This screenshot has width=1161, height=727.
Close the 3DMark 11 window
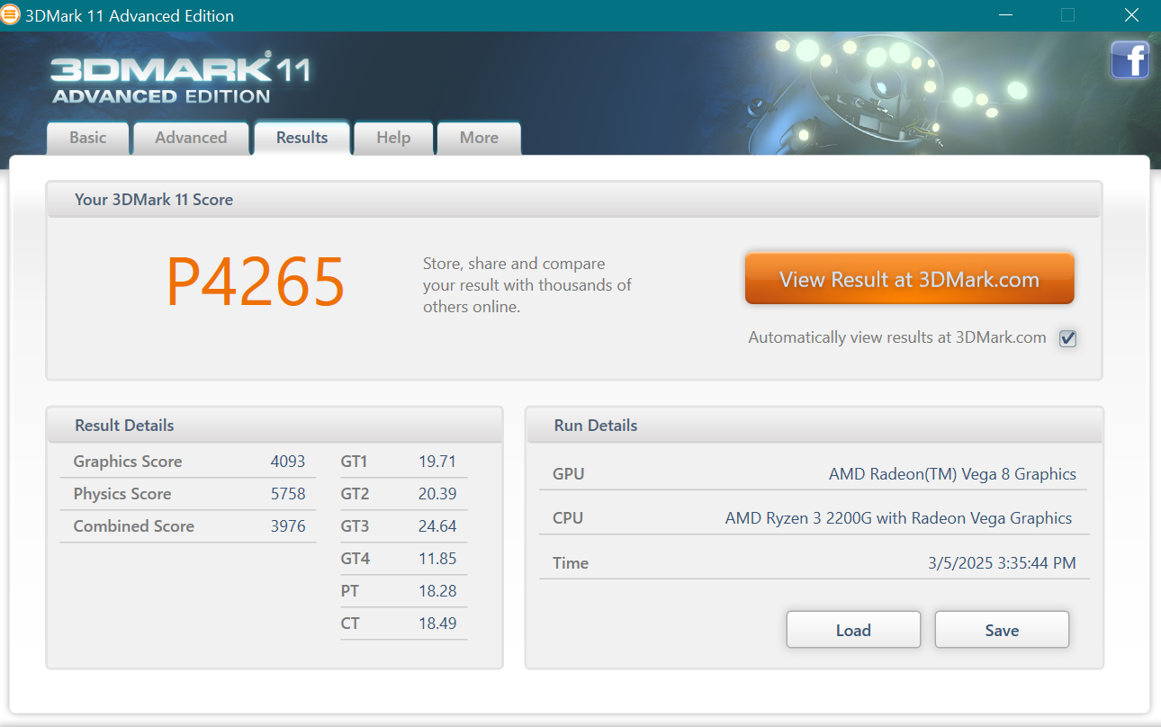click(x=1131, y=15)
